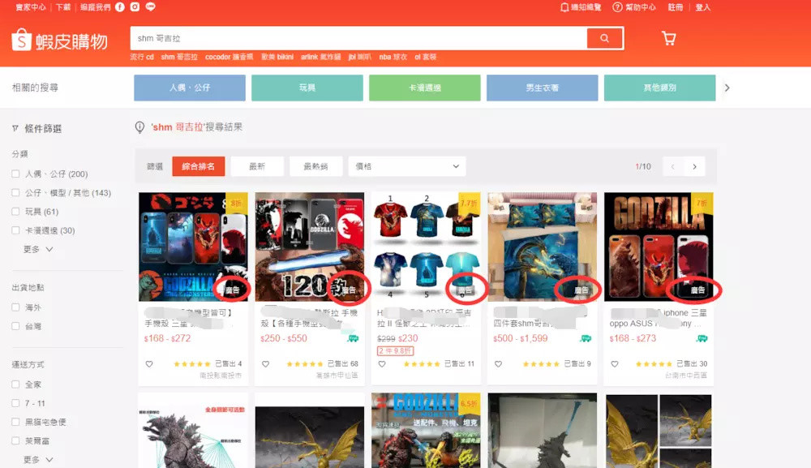Open the 玩具 related search
Screen dimensions: 811x468
coord(307,88)
